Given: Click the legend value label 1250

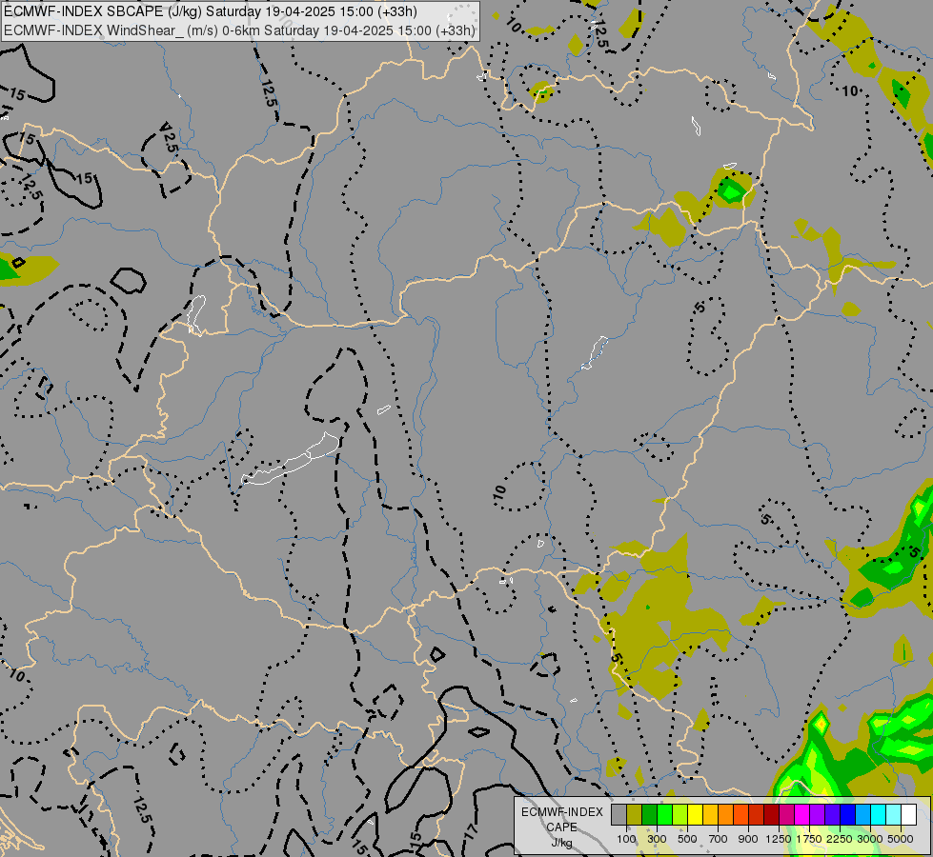Looking at the screenshot, I should [779, 839].
